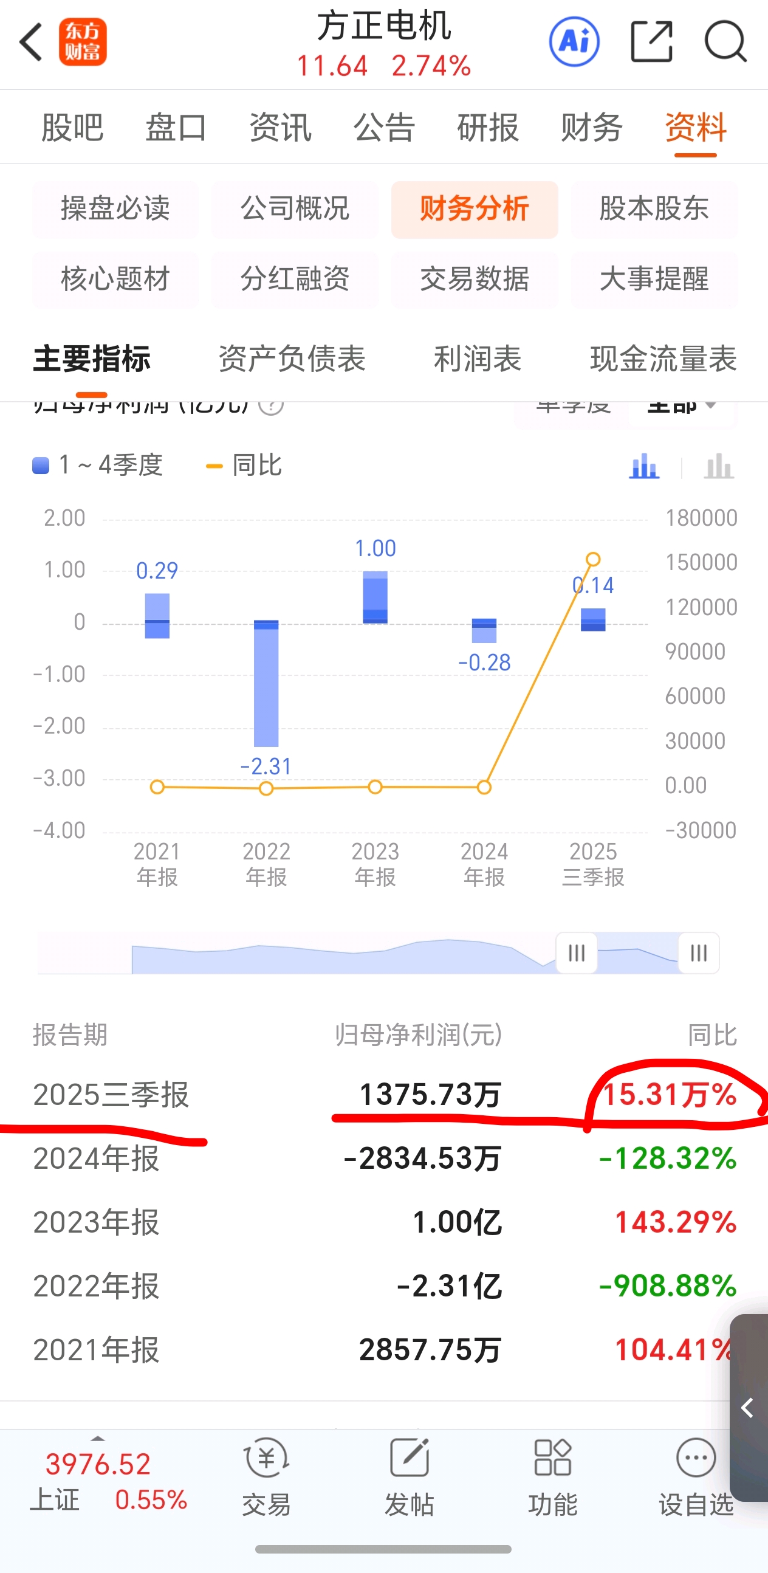
Task: Select 财务分析 button
Action: 475,210
